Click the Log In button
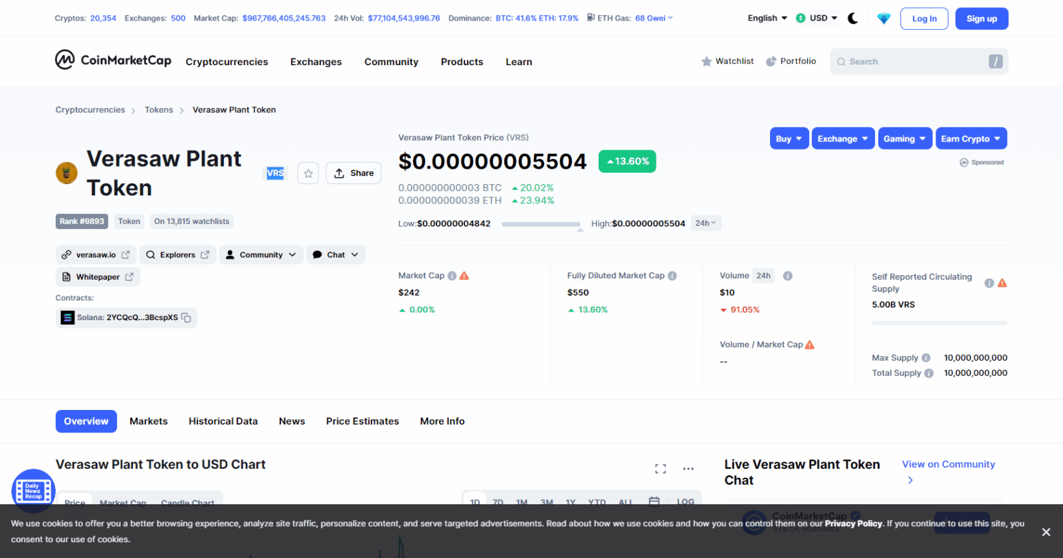This screenshot has width=1063, height=558. point(924,19)
